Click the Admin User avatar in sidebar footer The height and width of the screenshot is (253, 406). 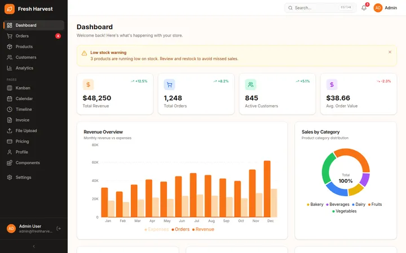coord(11,228)
